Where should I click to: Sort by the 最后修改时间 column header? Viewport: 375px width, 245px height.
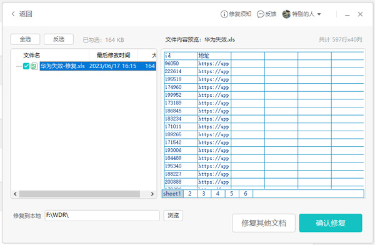[113, 55]
